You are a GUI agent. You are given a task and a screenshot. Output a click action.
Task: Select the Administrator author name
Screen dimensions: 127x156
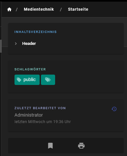click(29, 115)
